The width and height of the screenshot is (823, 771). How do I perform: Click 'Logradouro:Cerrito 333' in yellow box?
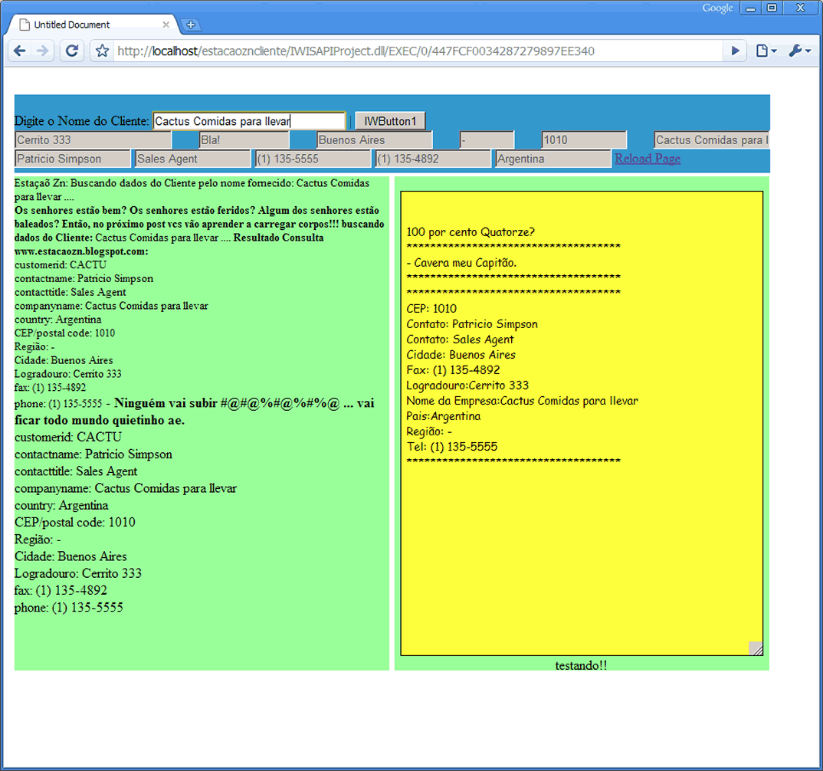467,385
